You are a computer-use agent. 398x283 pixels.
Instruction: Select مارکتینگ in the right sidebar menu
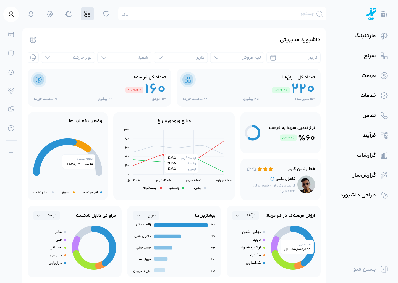tap(365, 36)
